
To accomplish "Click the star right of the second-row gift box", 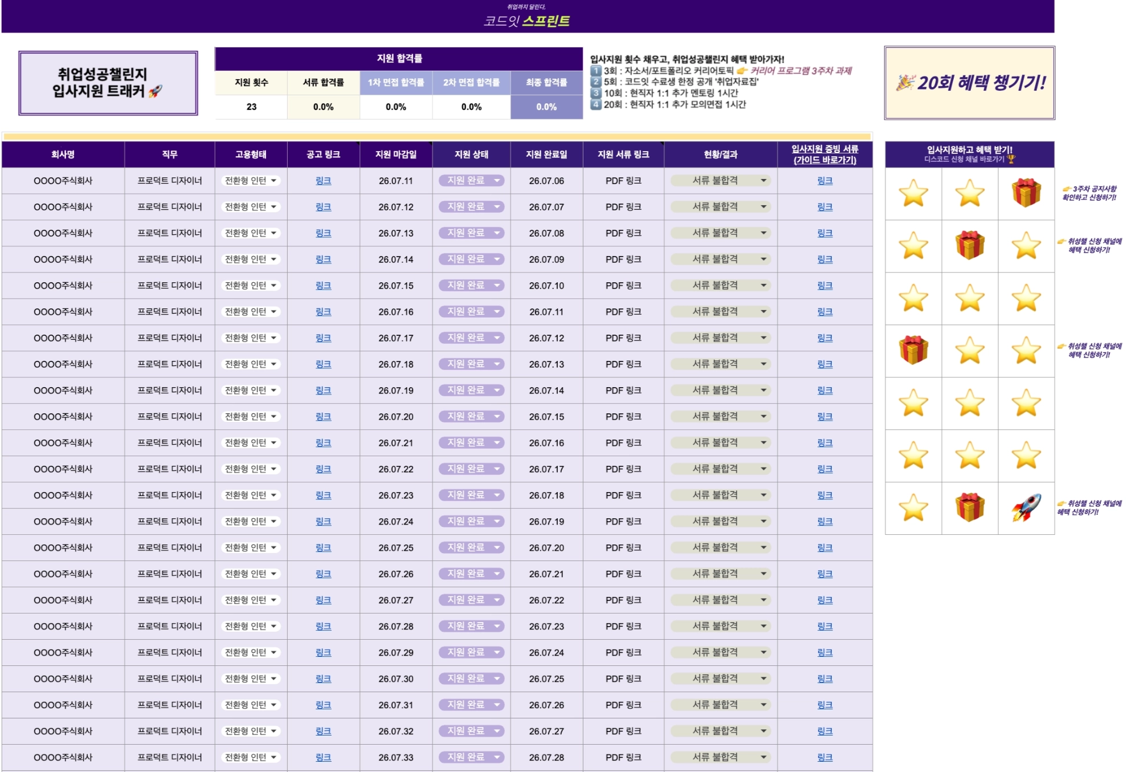I will 1026,245.
